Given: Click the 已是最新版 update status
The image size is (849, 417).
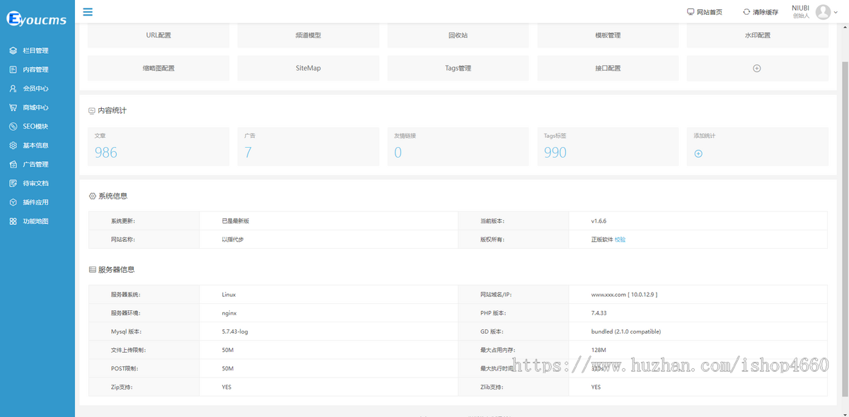Looking at the screenshot, I should [236, 221].
